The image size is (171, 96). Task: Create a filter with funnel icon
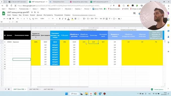coord(110,19)
